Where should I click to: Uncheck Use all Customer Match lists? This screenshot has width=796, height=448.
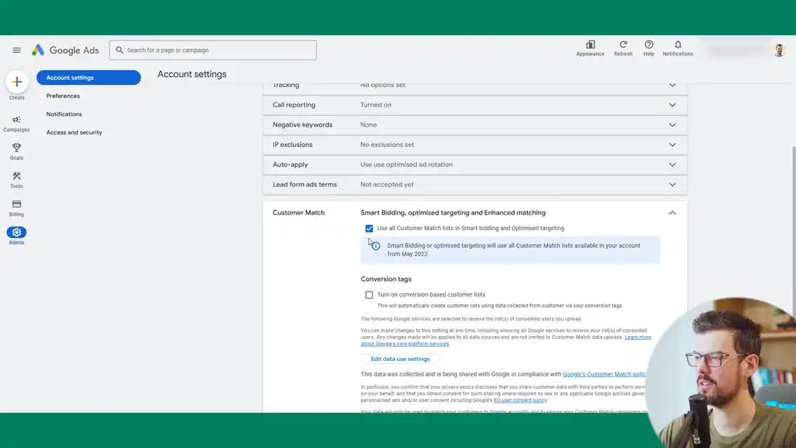coord(369,229)
